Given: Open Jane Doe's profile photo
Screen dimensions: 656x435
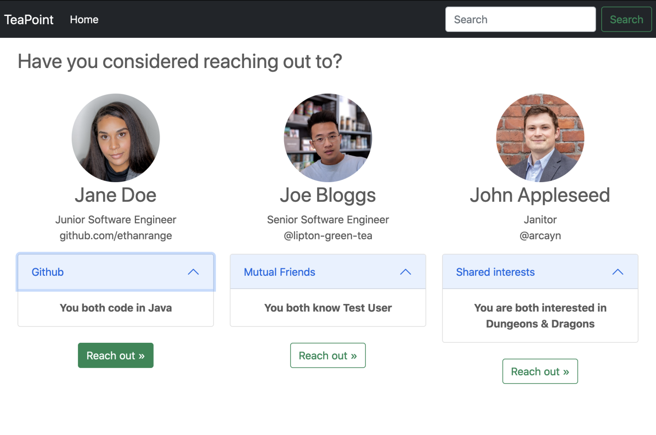Looking at the screenshot, I should [116, 138].
